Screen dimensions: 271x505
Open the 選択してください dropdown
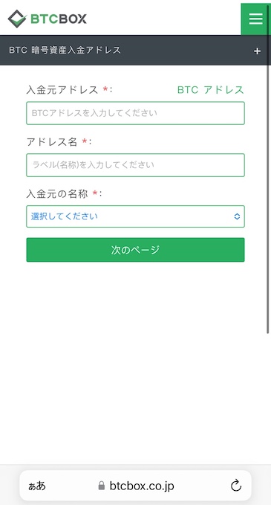(135, 216)
